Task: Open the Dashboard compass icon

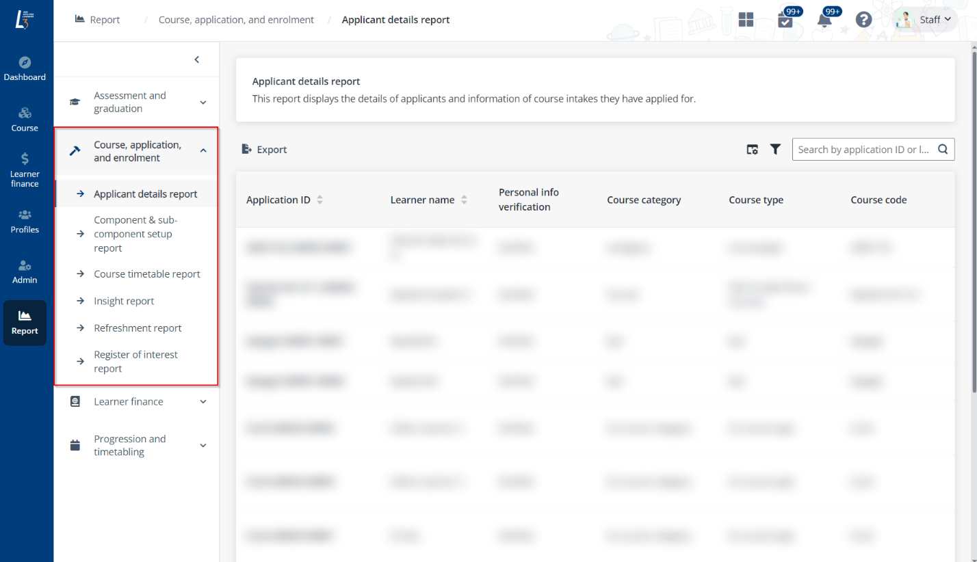Action: coord(25,63)
